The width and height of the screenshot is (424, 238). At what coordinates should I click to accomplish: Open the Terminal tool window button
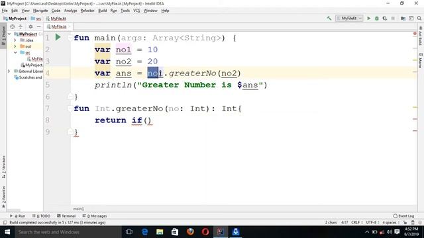tap(66, 216)
